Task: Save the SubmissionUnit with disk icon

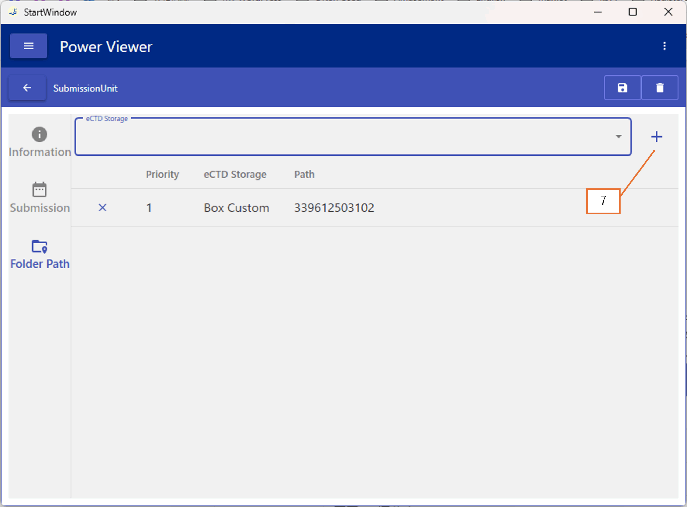Action: click(622, 88)
